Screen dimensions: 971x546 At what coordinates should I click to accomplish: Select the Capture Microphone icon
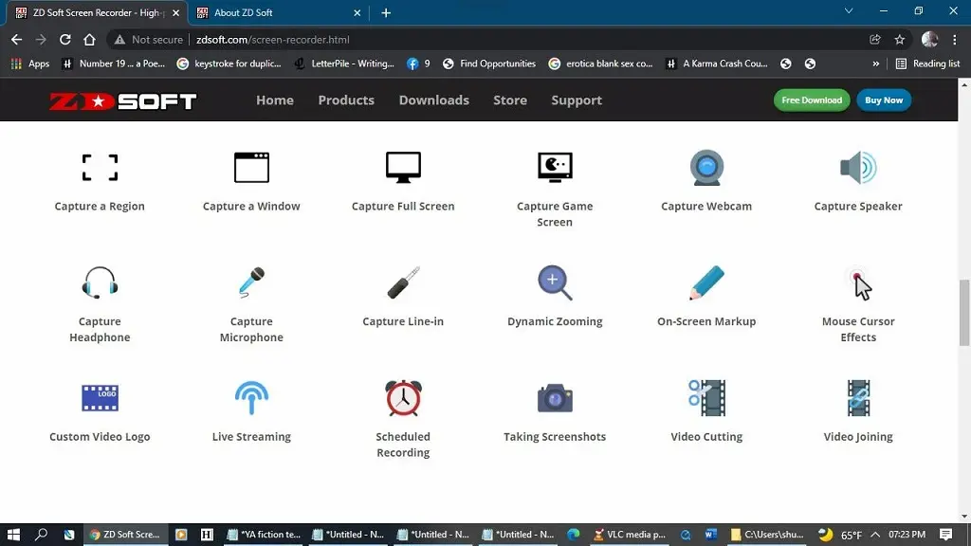[250, 282]
